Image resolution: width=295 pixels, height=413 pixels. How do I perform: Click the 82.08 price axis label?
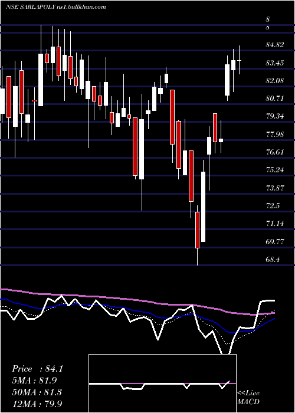[275, 80]
